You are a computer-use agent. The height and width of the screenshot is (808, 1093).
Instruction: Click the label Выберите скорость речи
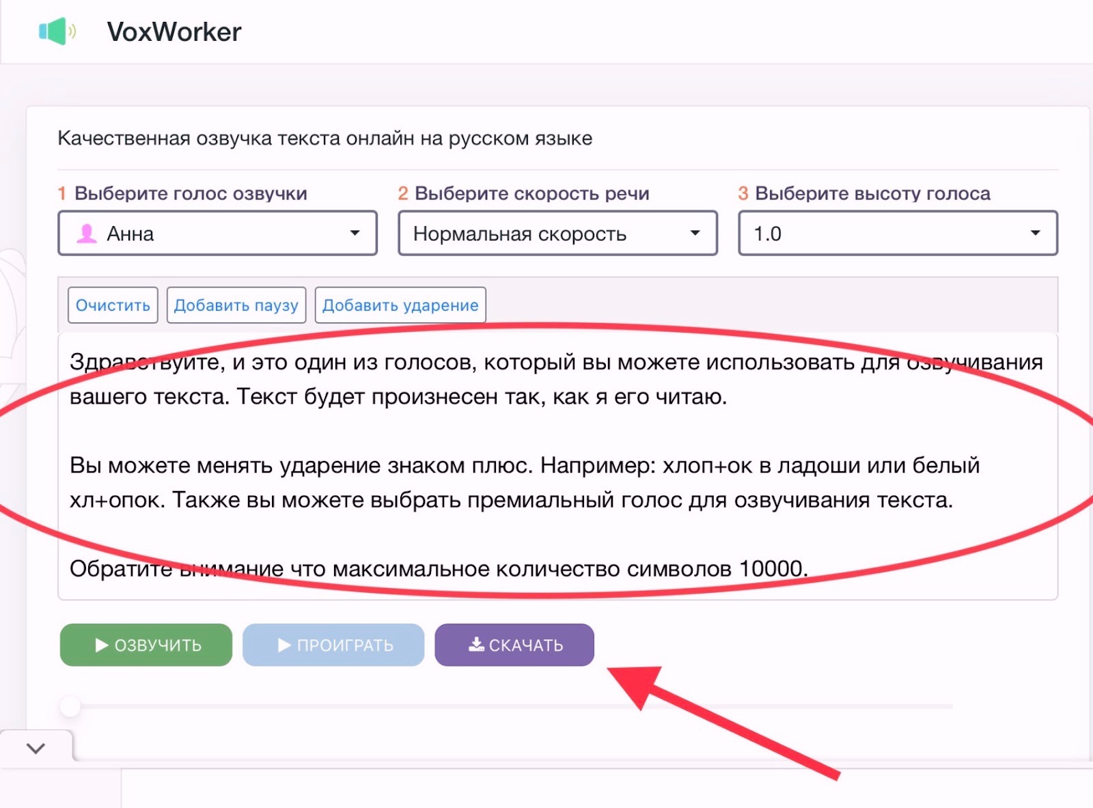(531, 193)
